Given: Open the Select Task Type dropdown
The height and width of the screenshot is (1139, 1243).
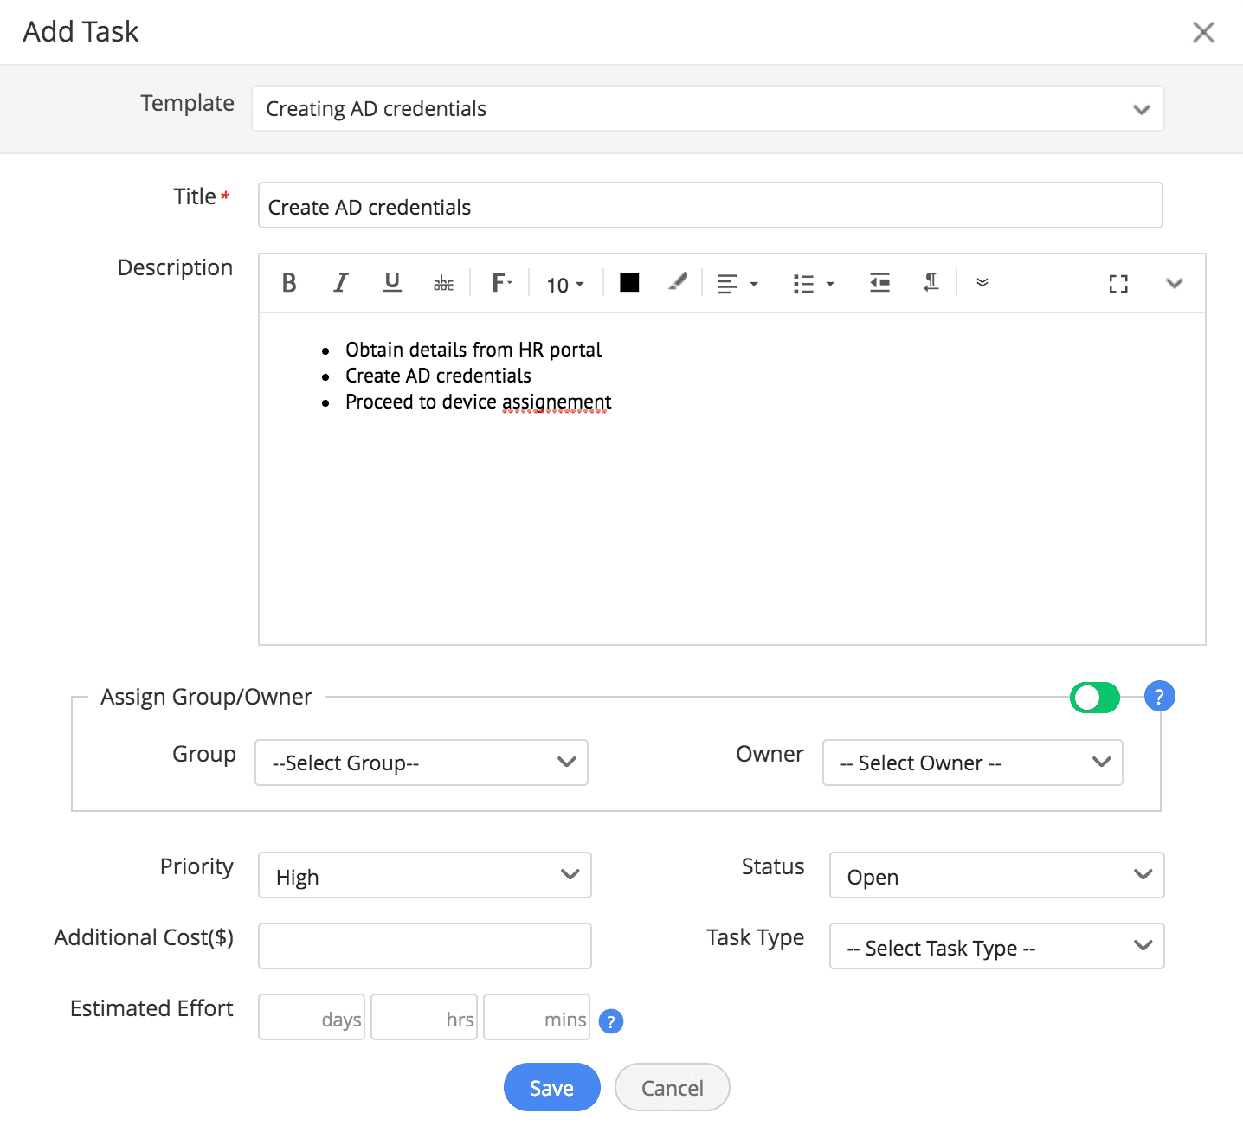Looking at the screenshot, I should 996,947.
